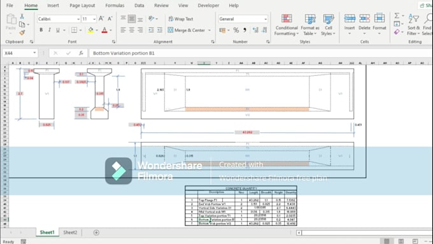Select Middle Align icon
Image resolution: width=433 pixels, height=244 pixels.
(x=132, y=18)
